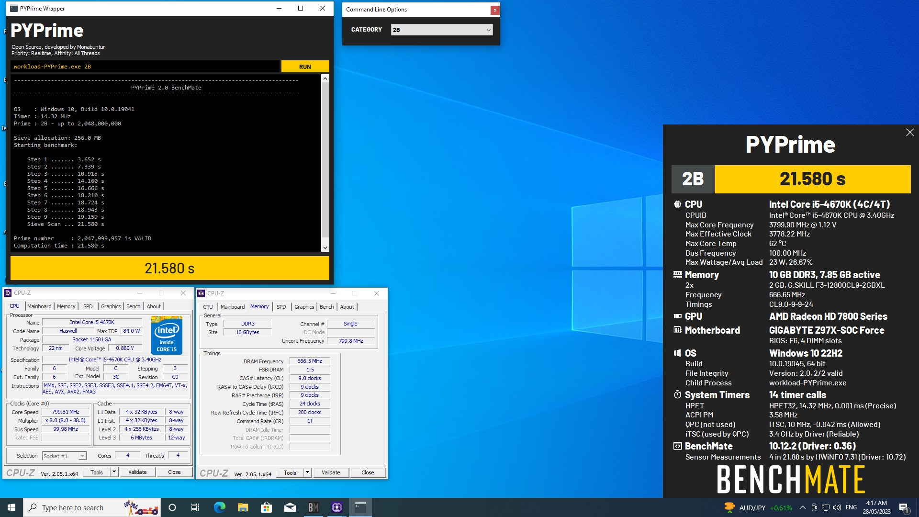The height and width of the screenshot is (517, 919).
Task: Click Motherboard icon in BenchMate panel
Action: tap(677, 330)
